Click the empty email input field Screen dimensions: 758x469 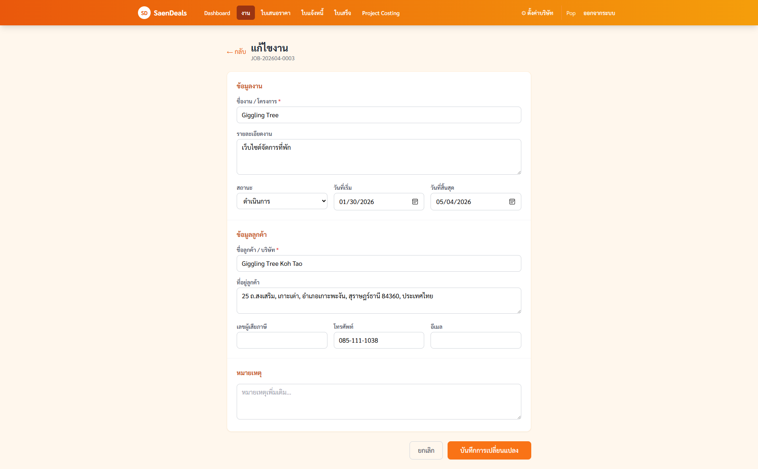click(x=476, y=340)
